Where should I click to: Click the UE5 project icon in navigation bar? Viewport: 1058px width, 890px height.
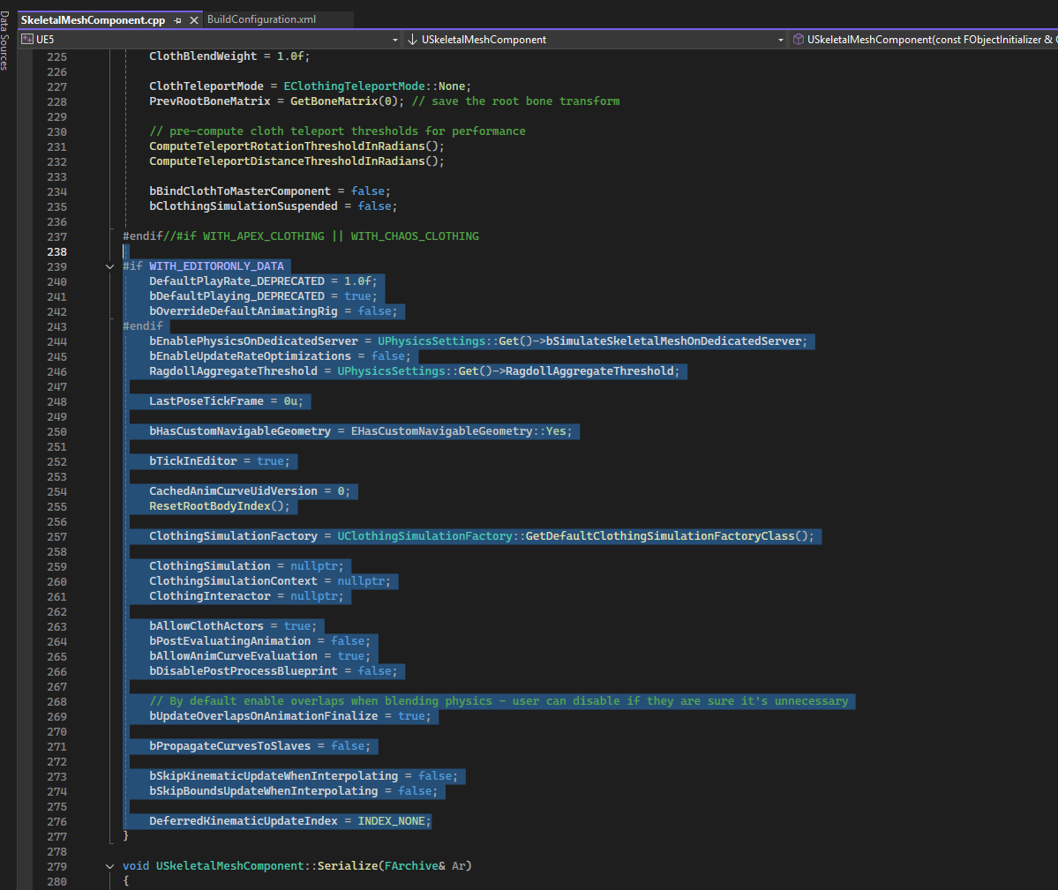27,40
